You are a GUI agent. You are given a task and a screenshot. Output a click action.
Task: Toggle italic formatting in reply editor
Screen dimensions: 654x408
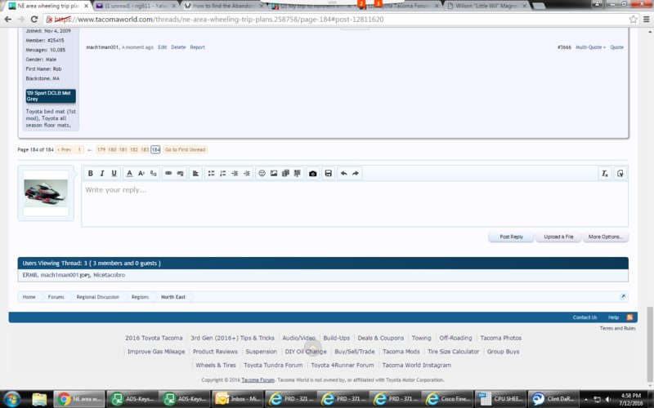[x=101, y=173]
